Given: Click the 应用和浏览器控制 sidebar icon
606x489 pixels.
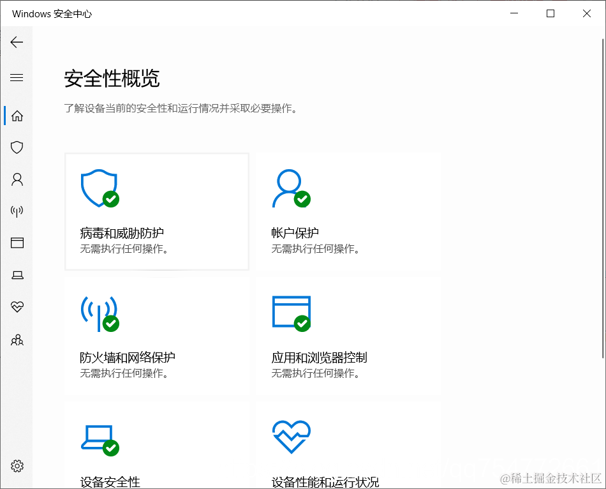Looking at the screenshot, I should tap(17, 243).
